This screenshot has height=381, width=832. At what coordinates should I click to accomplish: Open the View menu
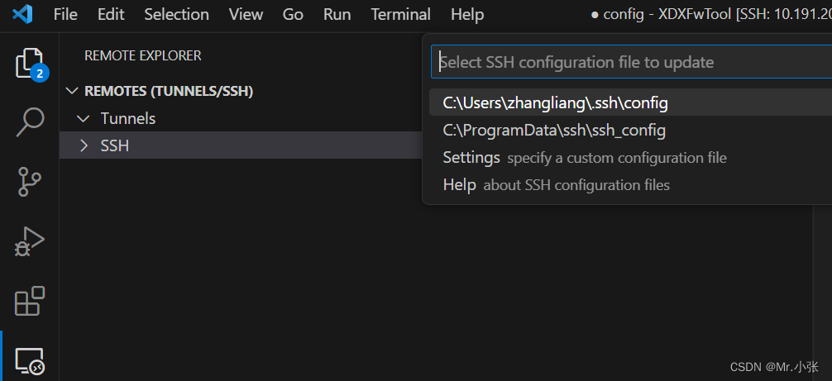coord(246,14)
